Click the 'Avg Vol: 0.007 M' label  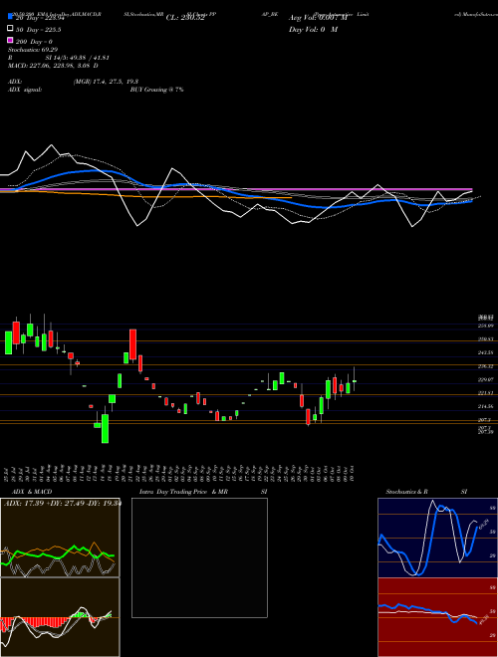pyautogui.click(x=318, y=18)
